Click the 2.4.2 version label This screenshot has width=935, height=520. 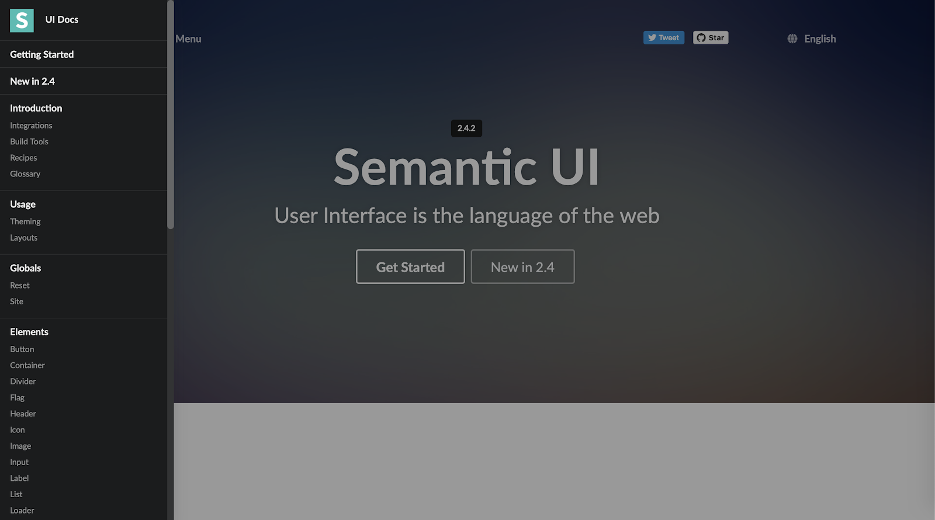click(466, 128)
